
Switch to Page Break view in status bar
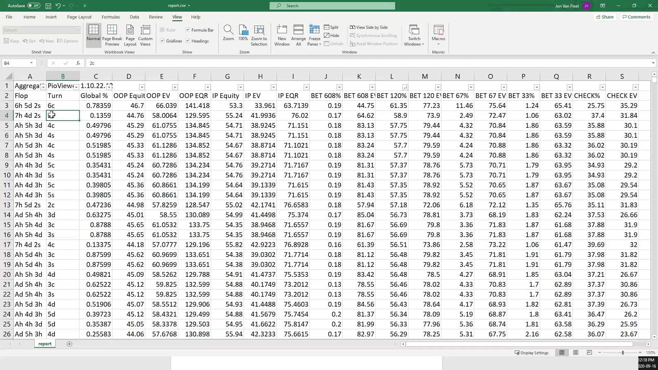click(x=589, y=353)
